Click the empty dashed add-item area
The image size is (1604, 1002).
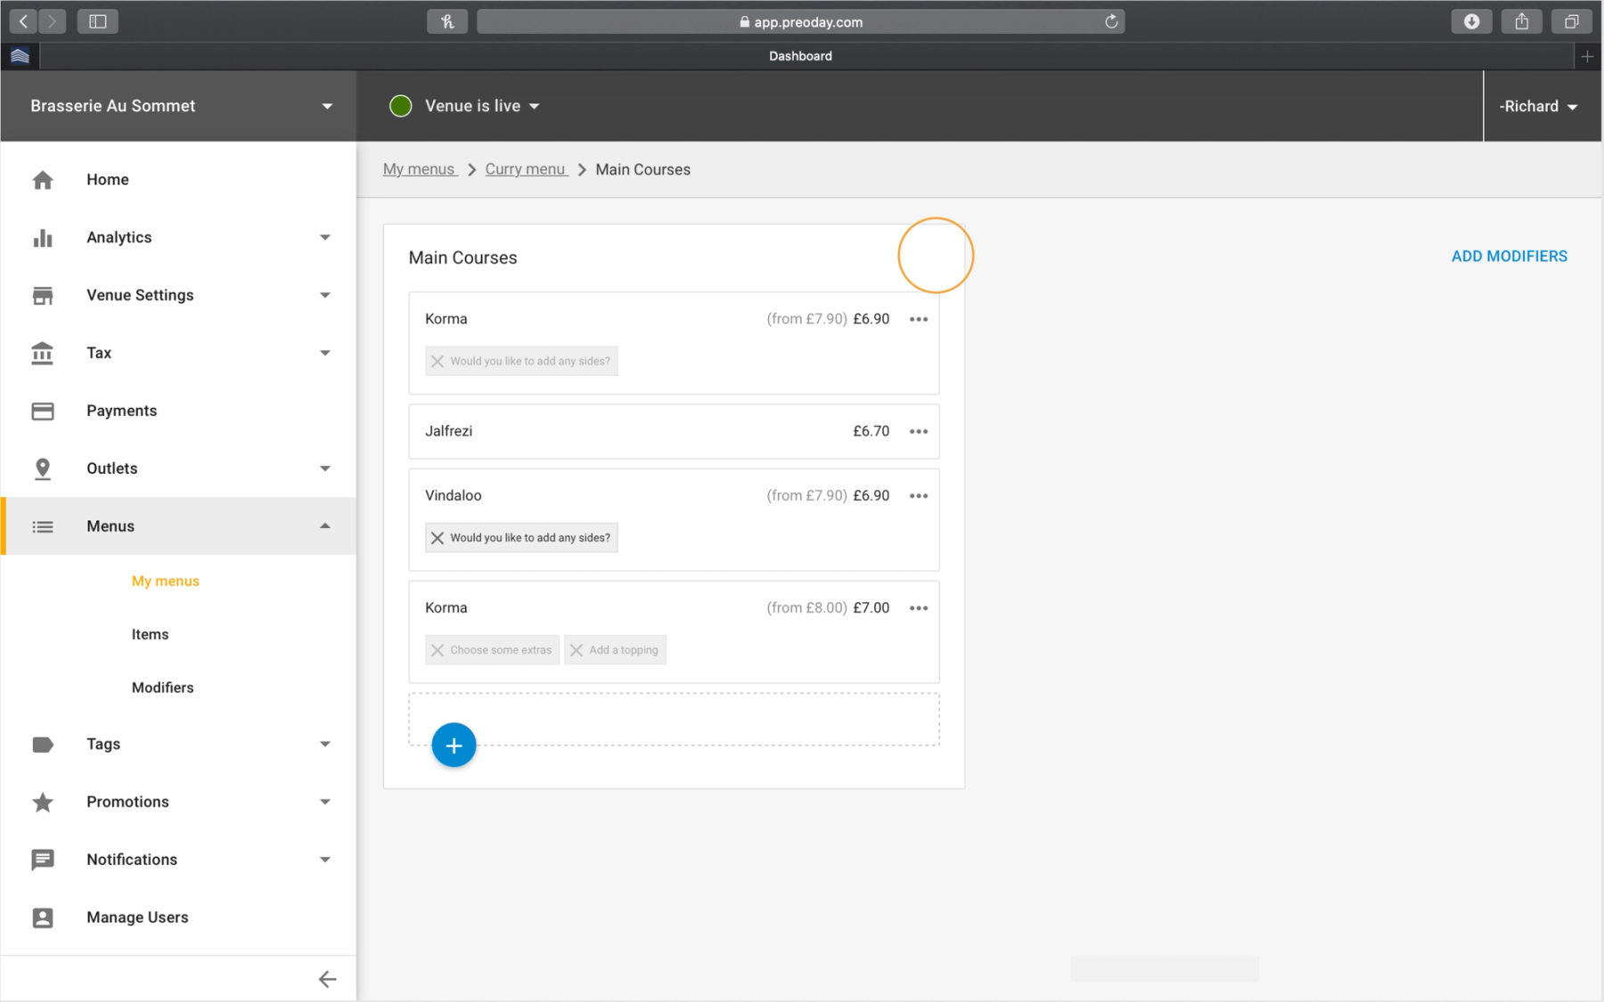674,720
